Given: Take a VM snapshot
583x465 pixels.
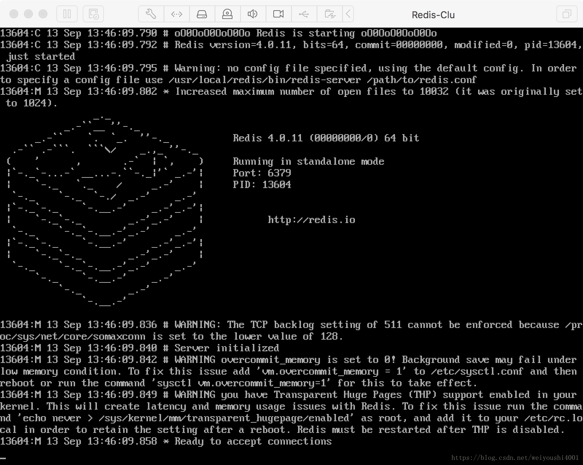Looking at the screenshot, I should (x=93, y=14).
